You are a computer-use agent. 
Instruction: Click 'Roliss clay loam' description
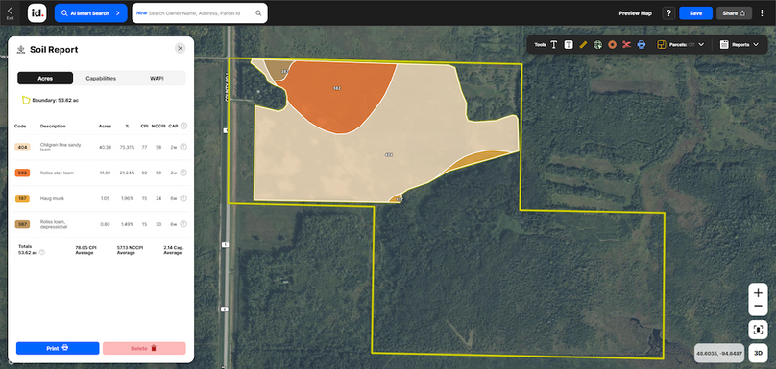pyautogui.click(x=56, y=173)
